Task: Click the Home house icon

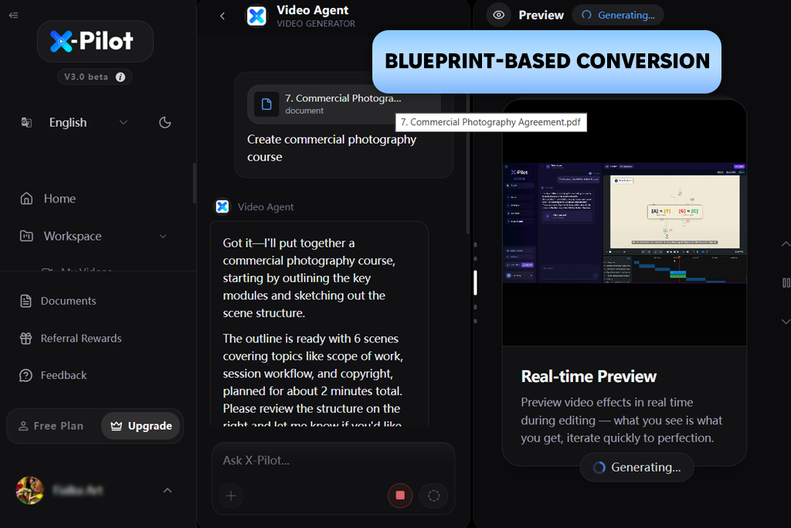Action: [x=26, y=199]
